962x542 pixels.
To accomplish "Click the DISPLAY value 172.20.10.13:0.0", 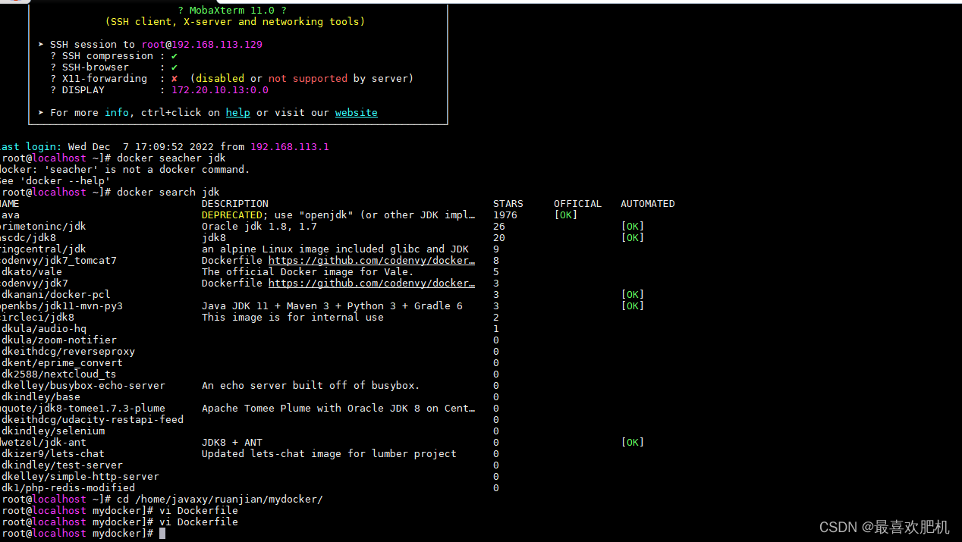I will click(x=220, y=89).
